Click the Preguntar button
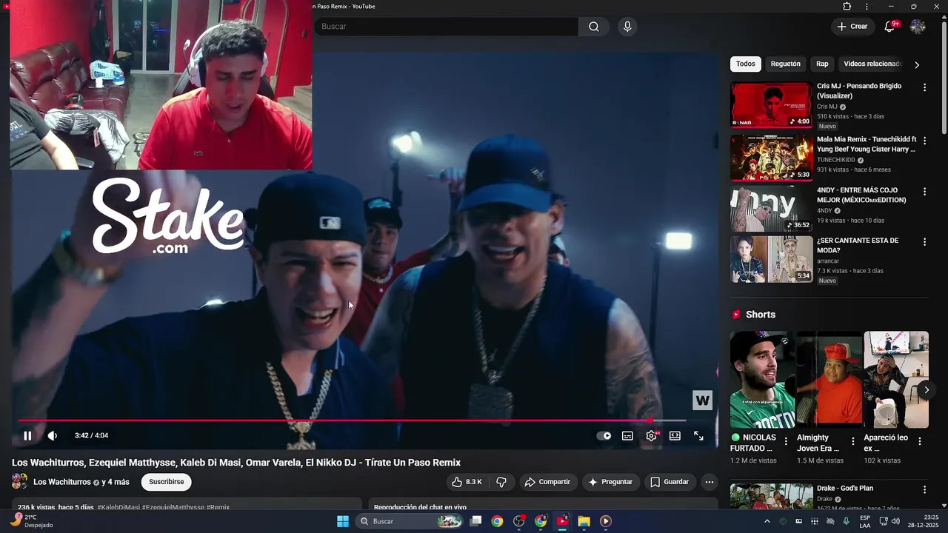This screenshot has height=533, width=948. point(610,482)
